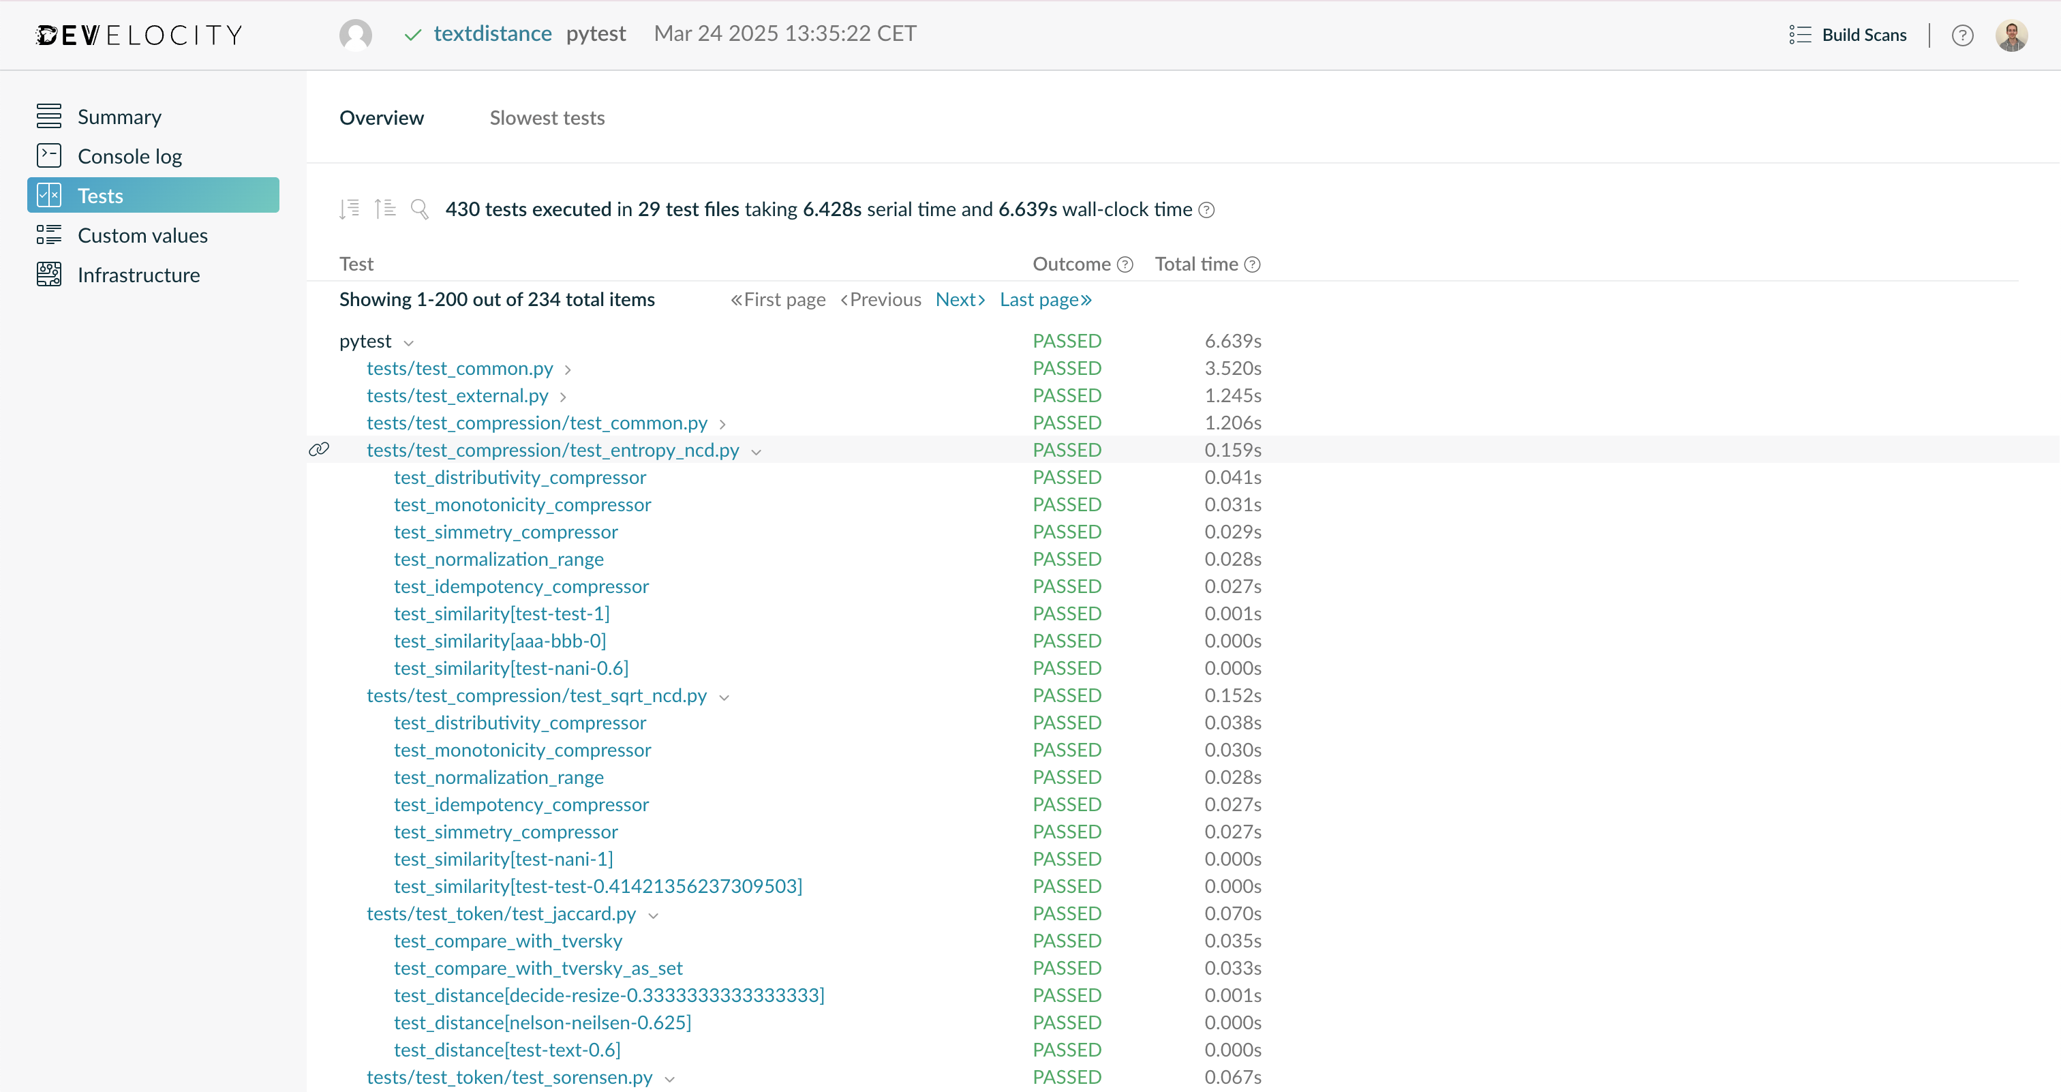
Task: Click the Tests sidebar icon
Action: tap(49, 194)
